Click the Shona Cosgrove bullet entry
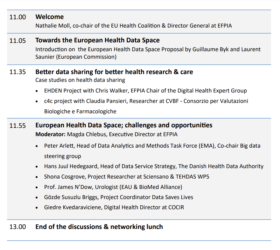The height and width of the screenshot is (250, 280). coord(126,177)
